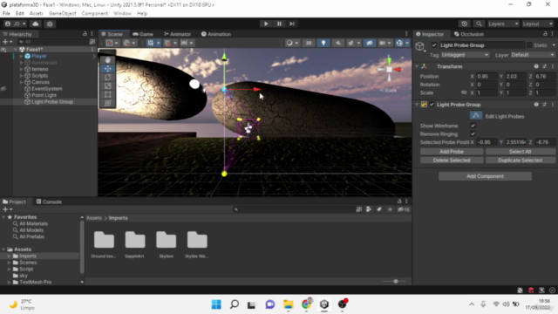This screenshot has height=314, width=558.
Task: Toggle scene audio icon
Action: tap(337, 43)
